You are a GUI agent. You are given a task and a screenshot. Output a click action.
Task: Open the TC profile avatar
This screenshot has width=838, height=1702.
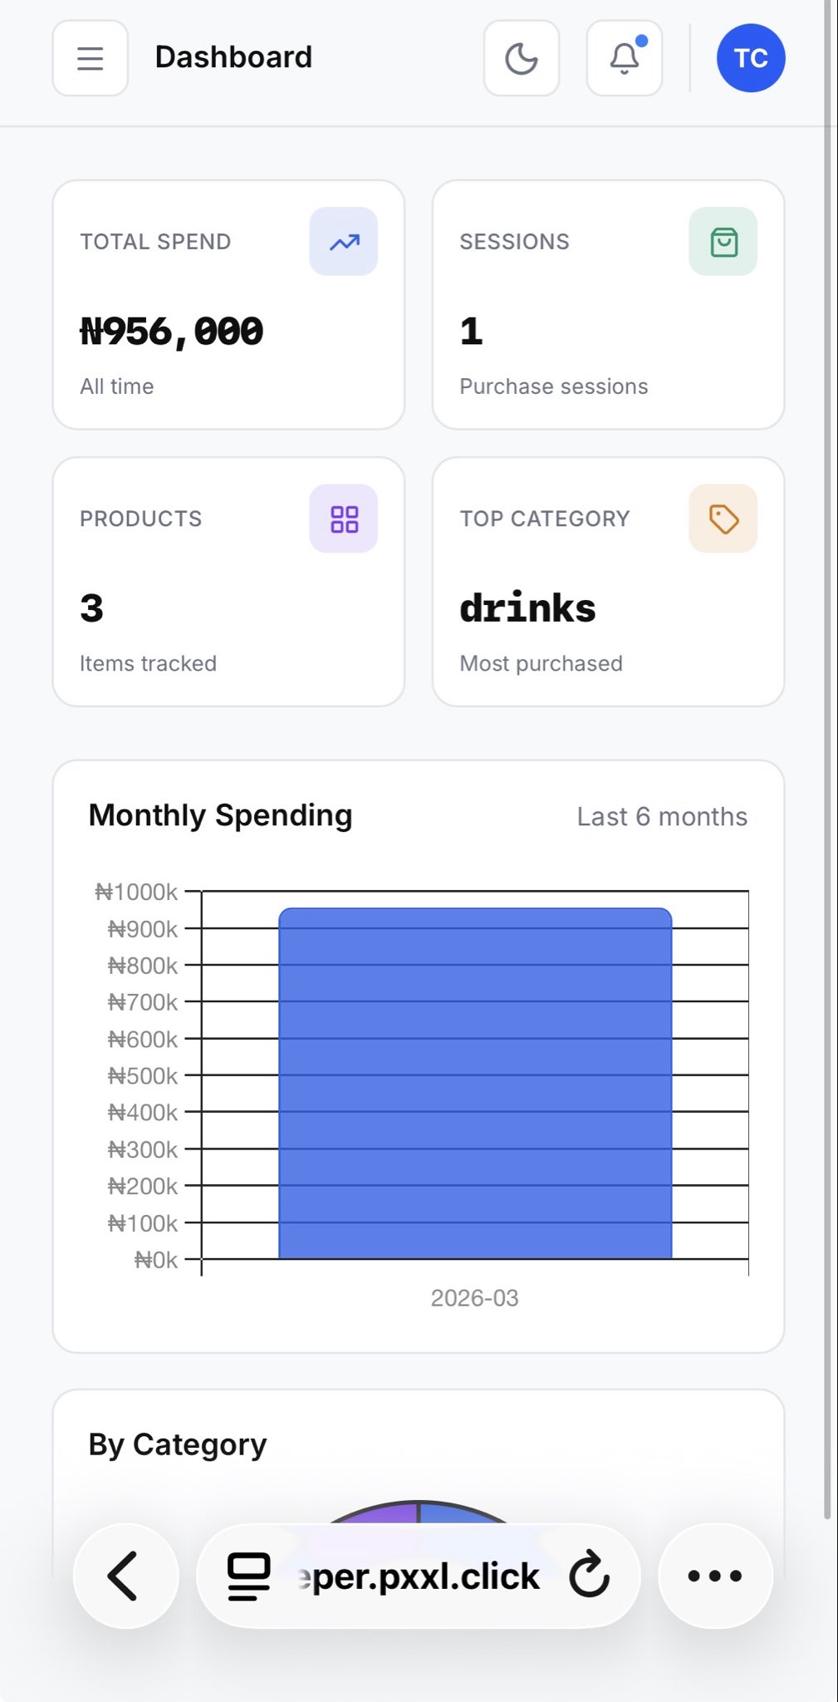pyautogui.click(x=751, y=58)
